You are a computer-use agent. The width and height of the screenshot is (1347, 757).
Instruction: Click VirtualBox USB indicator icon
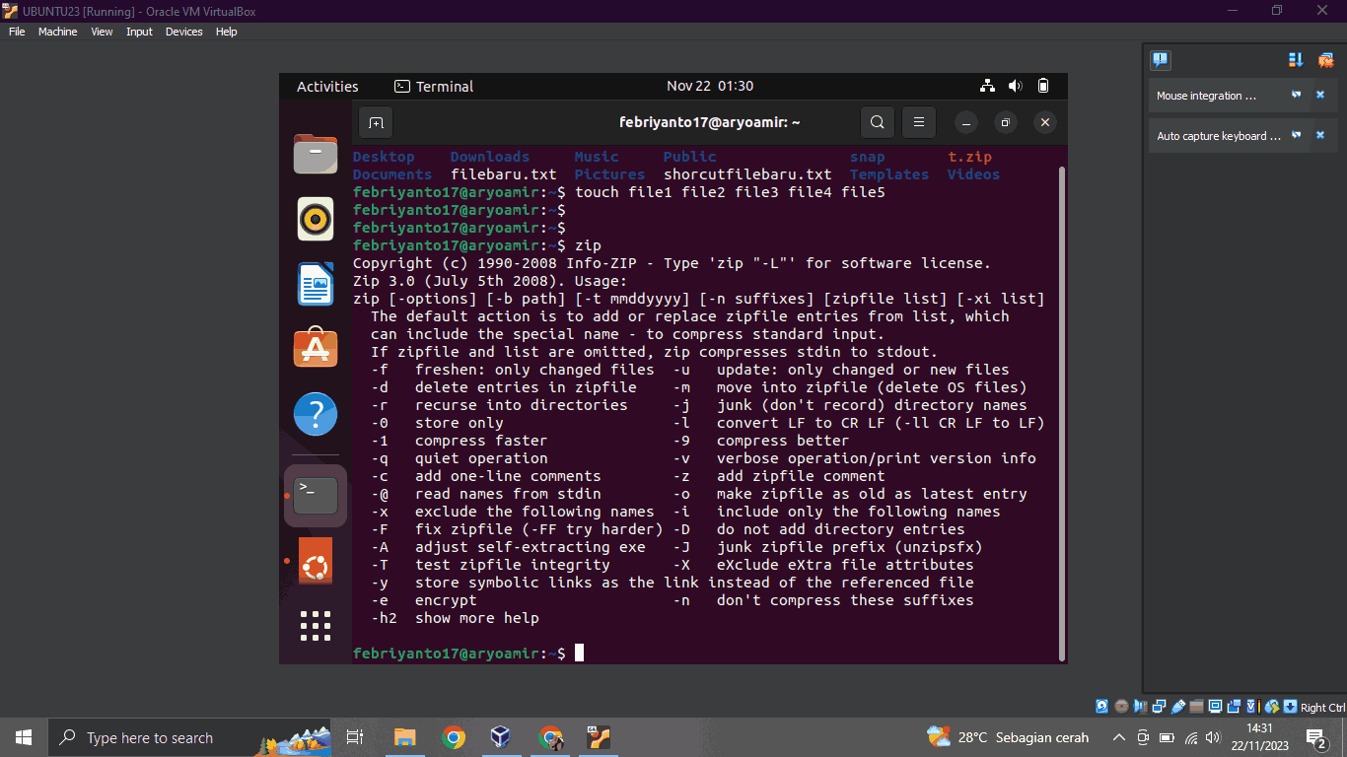(1177, 707)
